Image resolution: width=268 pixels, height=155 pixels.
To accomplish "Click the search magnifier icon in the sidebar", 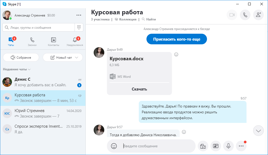I will tap(7, 28).
